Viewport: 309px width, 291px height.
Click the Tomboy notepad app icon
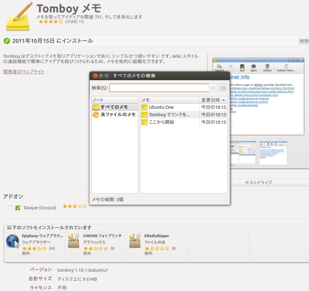19,17
